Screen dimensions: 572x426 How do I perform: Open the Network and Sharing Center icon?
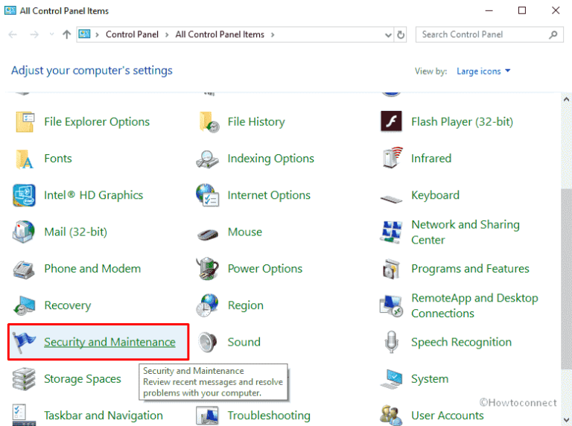tap(391, 232)
